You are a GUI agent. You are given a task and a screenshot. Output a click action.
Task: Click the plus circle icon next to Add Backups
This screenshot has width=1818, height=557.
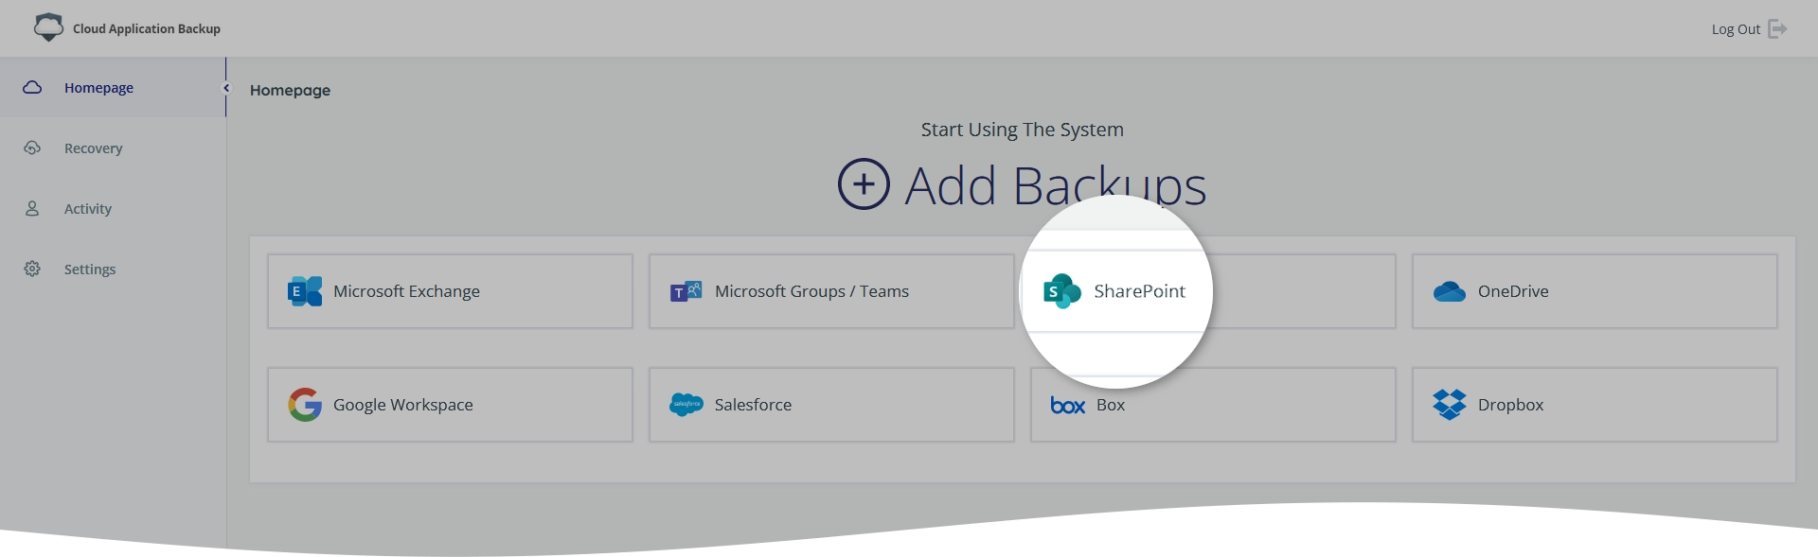pos(864,183)
